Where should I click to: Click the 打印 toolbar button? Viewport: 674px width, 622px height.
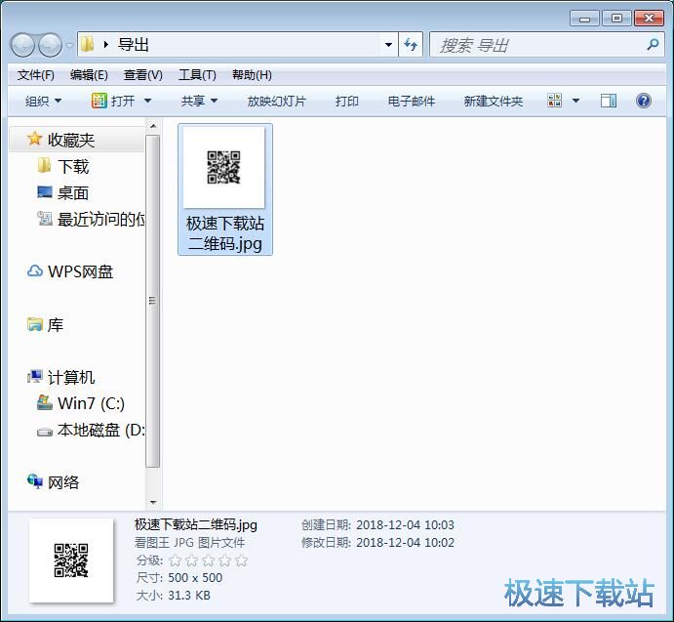[347, 102]
